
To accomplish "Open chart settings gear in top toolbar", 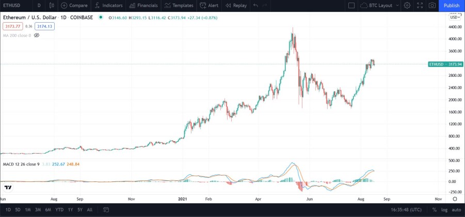I will pyautogui.click(x=407, y=5).
